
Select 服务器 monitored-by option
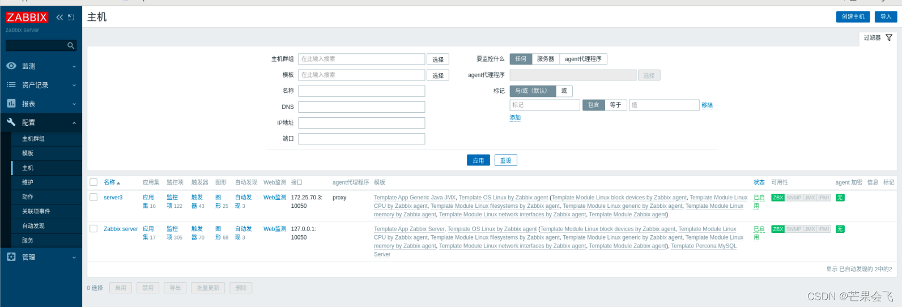(546, 59)
